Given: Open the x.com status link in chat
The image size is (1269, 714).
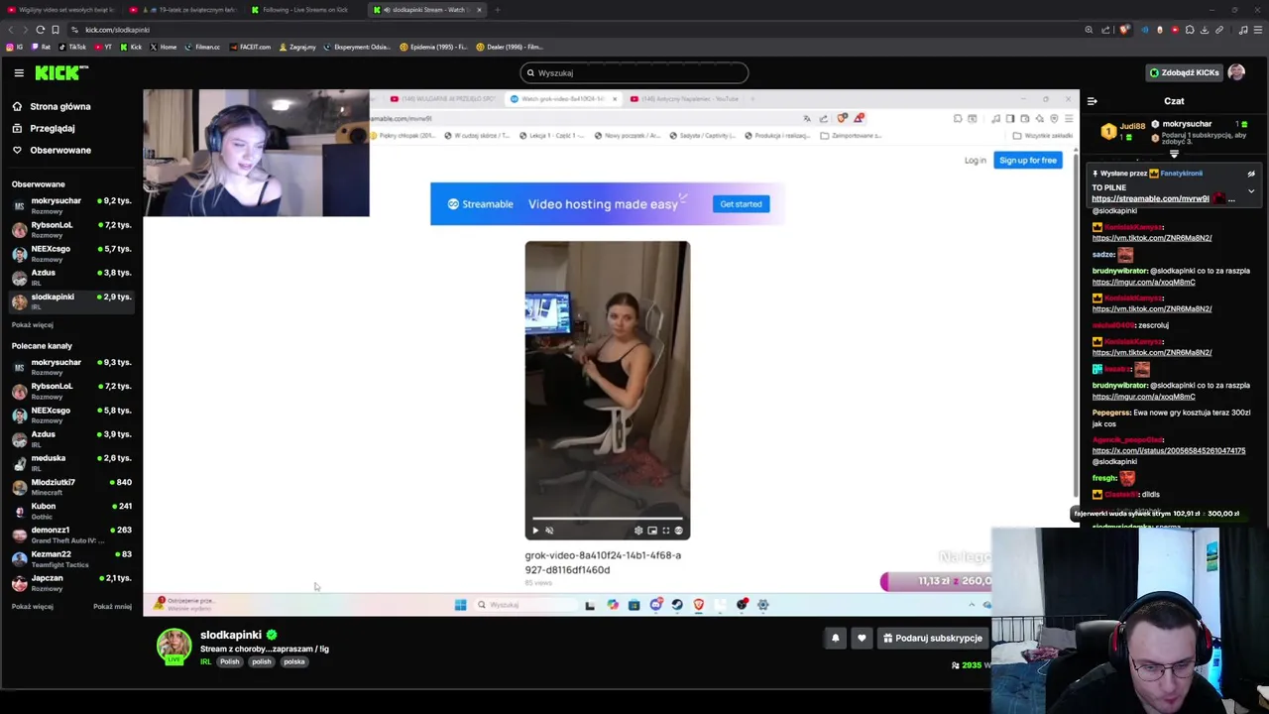Looking at the screenshot, I should [1168, 451].
